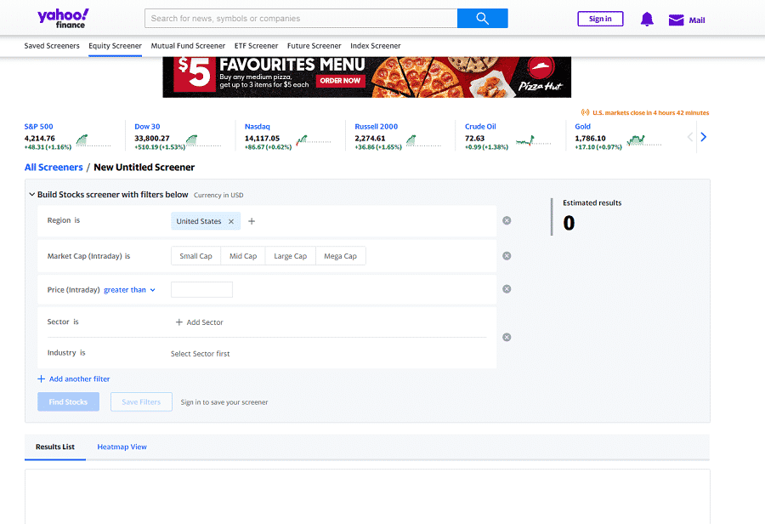Image resolution: width=765 pixels, height=524 pixels.
Task: Open the ETF Screener tab
Action: [x=256, y=46]
